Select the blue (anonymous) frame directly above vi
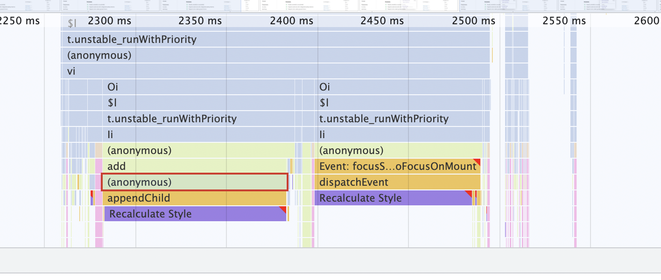661x280 pixels. [275, 56]
